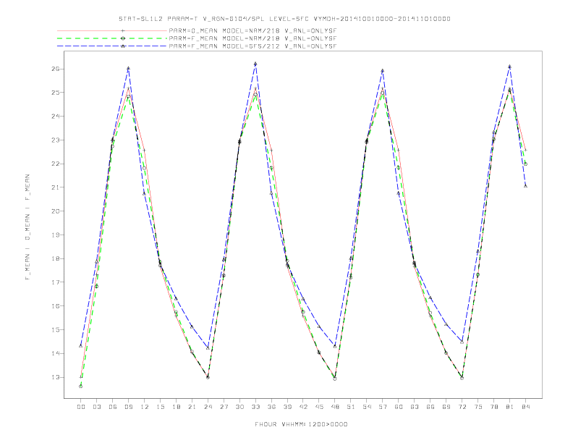Click the red solid legend line sample
Screen dimensions: 573x443
[x=112, y=30]
